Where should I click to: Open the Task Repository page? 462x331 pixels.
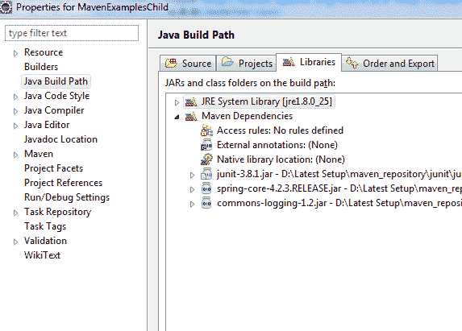point(57,212)
